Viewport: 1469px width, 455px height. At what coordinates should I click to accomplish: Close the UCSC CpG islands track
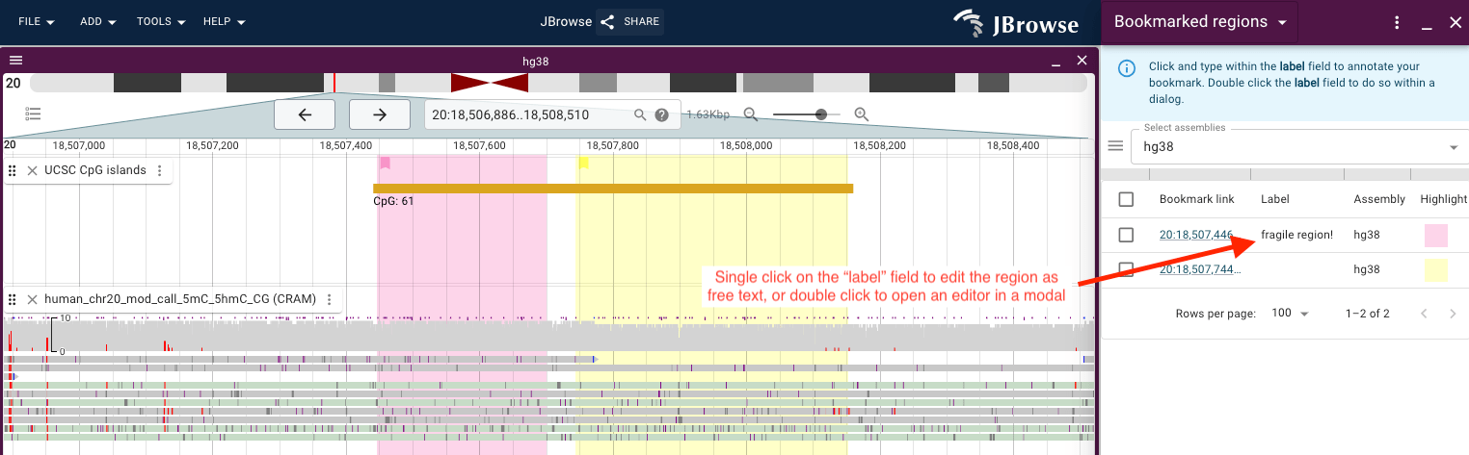pyautogui.click(x=32, y=170)
